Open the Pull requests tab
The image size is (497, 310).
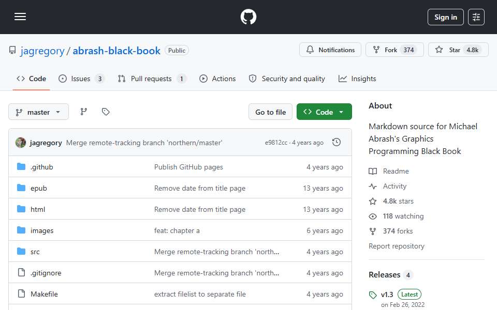pos(152,79)
